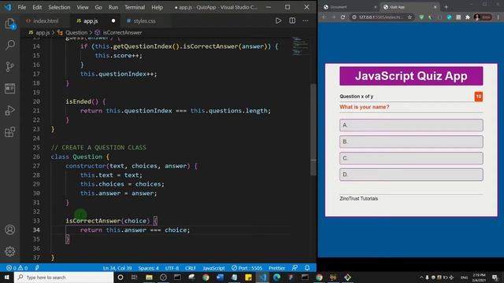Open notifications bell in status bar
Image resolution: width=504 pixels, height=283 pixels.
click(x=307, y=268)
